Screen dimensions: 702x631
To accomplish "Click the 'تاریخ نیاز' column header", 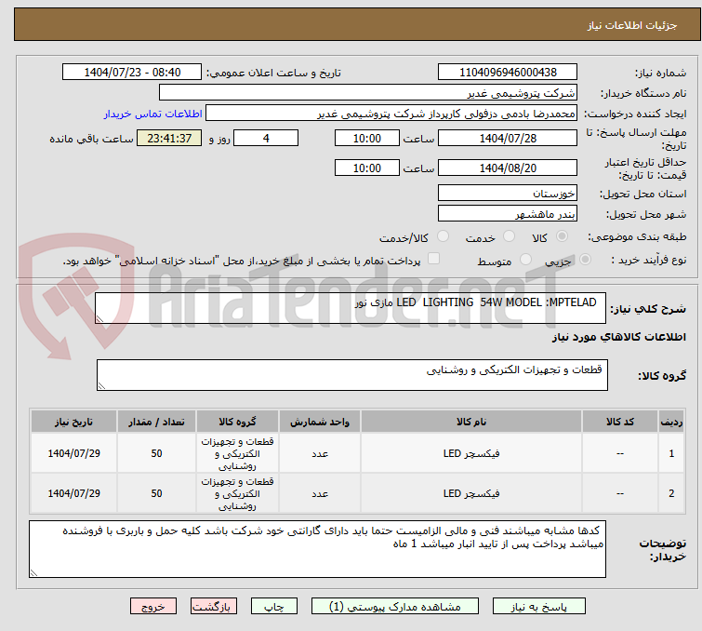I will [73, 422].
